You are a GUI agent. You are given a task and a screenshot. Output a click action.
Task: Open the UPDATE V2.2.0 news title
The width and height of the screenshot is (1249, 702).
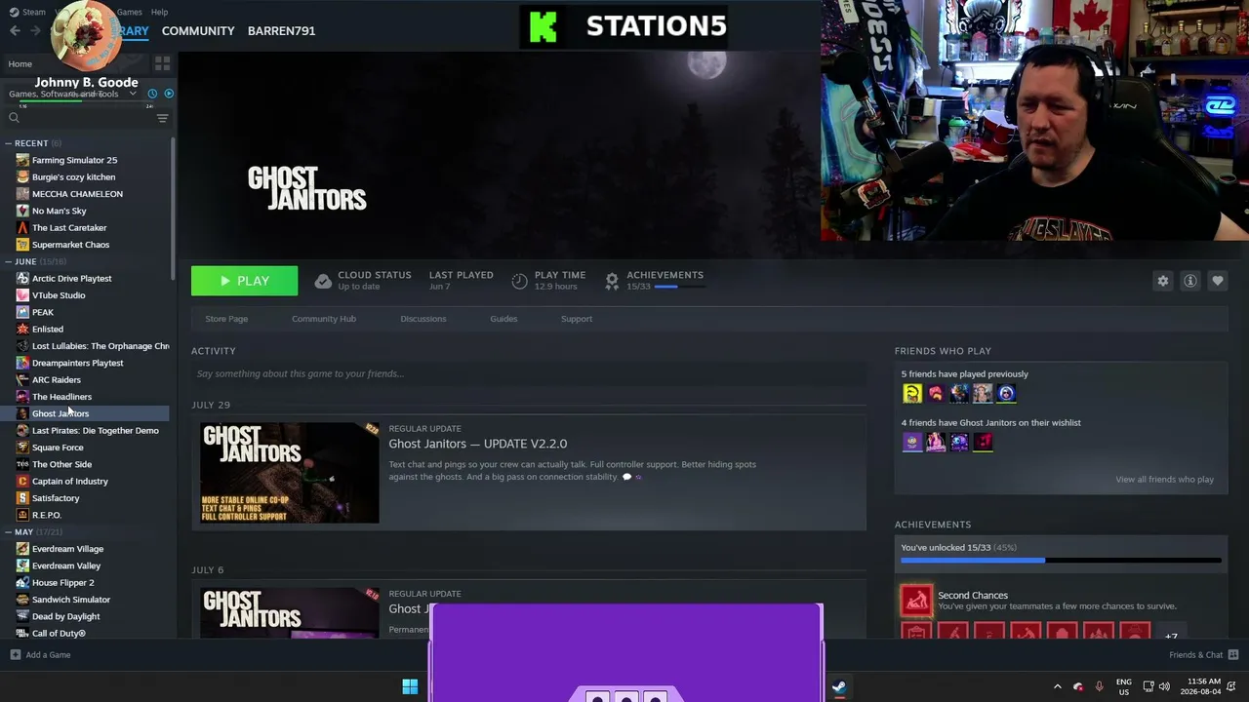coord(478,444)
